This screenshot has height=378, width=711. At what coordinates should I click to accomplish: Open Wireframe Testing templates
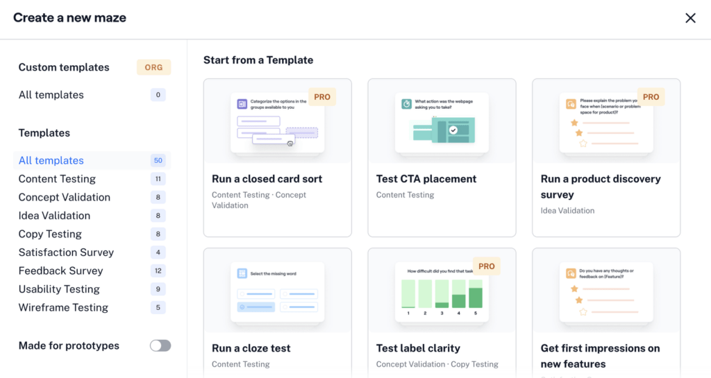click(63, 307)
